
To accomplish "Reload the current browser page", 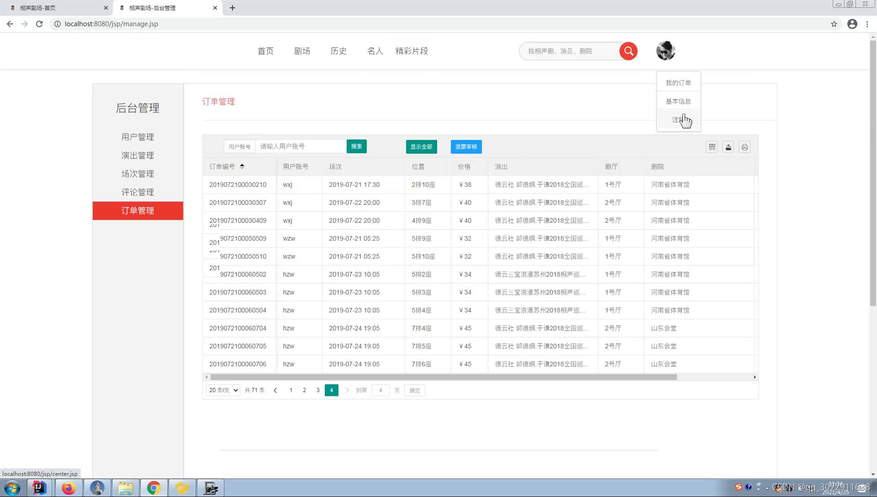I will [x=39, y=24].
